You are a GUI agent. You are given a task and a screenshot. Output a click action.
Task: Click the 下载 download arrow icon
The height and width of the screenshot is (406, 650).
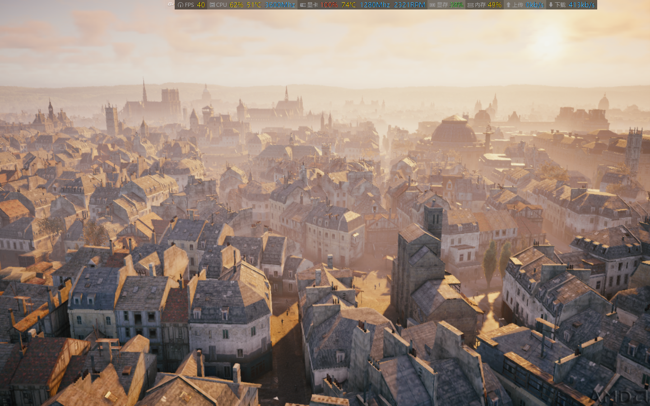point(551,5)
